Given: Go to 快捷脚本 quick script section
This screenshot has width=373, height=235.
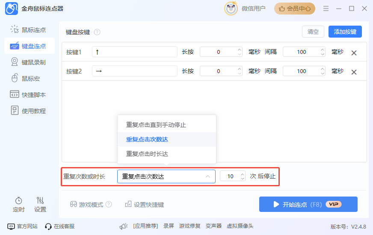Looking at the screenshot, I should [x=28, y=94].
